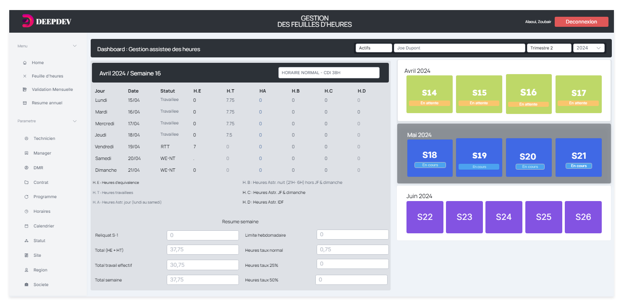Collapse the Menu section chevron

pyautogui.click(x=75, y=46)
